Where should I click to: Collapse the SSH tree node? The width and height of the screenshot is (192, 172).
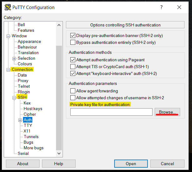[14, 98]
